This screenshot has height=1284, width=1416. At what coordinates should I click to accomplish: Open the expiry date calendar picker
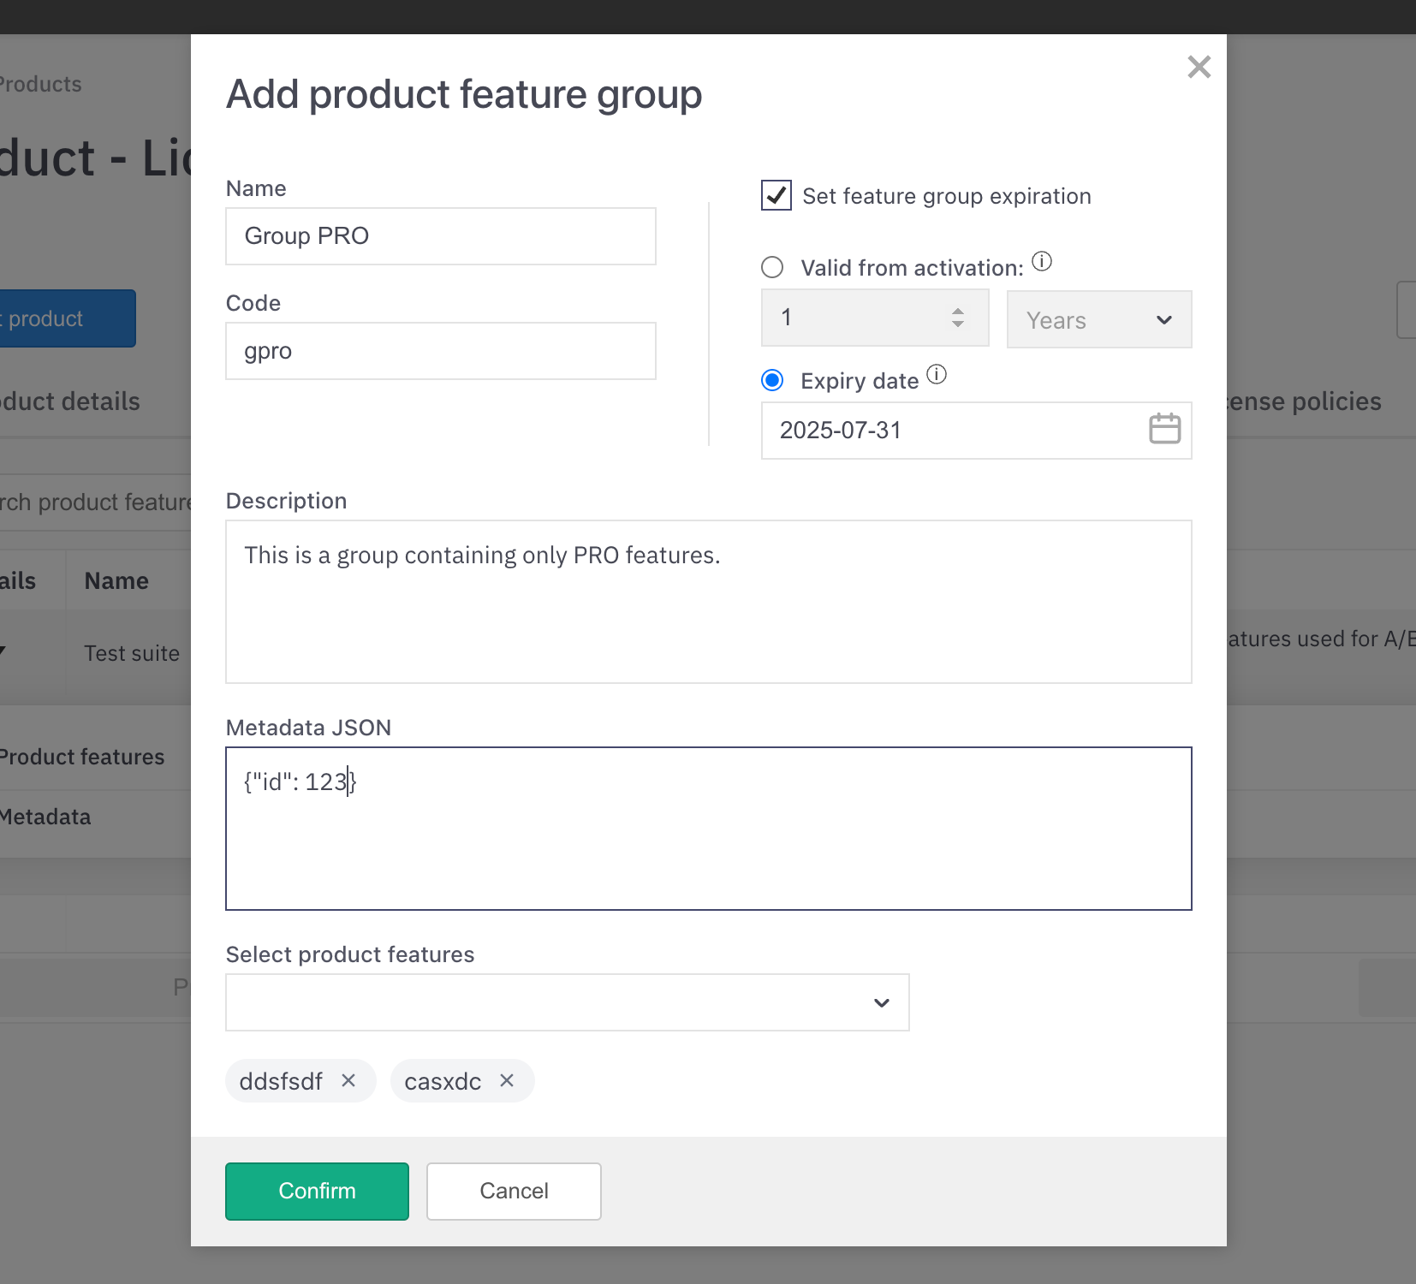1164,429
